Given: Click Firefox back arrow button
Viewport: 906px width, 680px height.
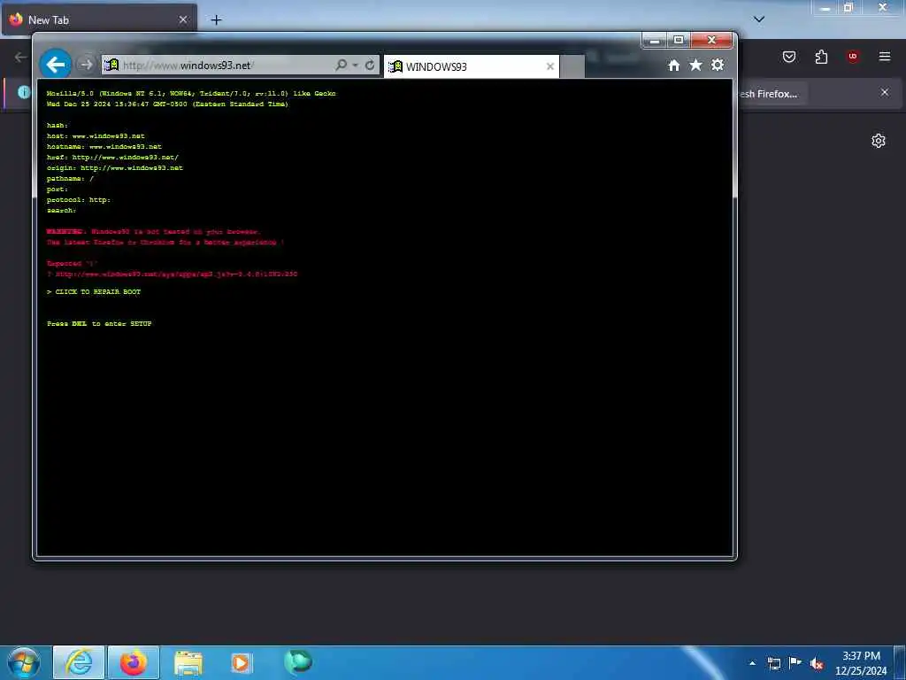Looking at the screenshot, I should [x=21, y=57].
